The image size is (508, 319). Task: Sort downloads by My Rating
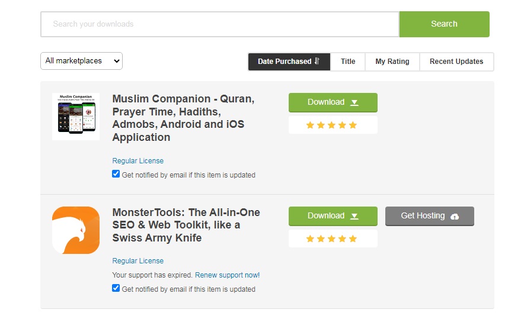click(392, 62)
